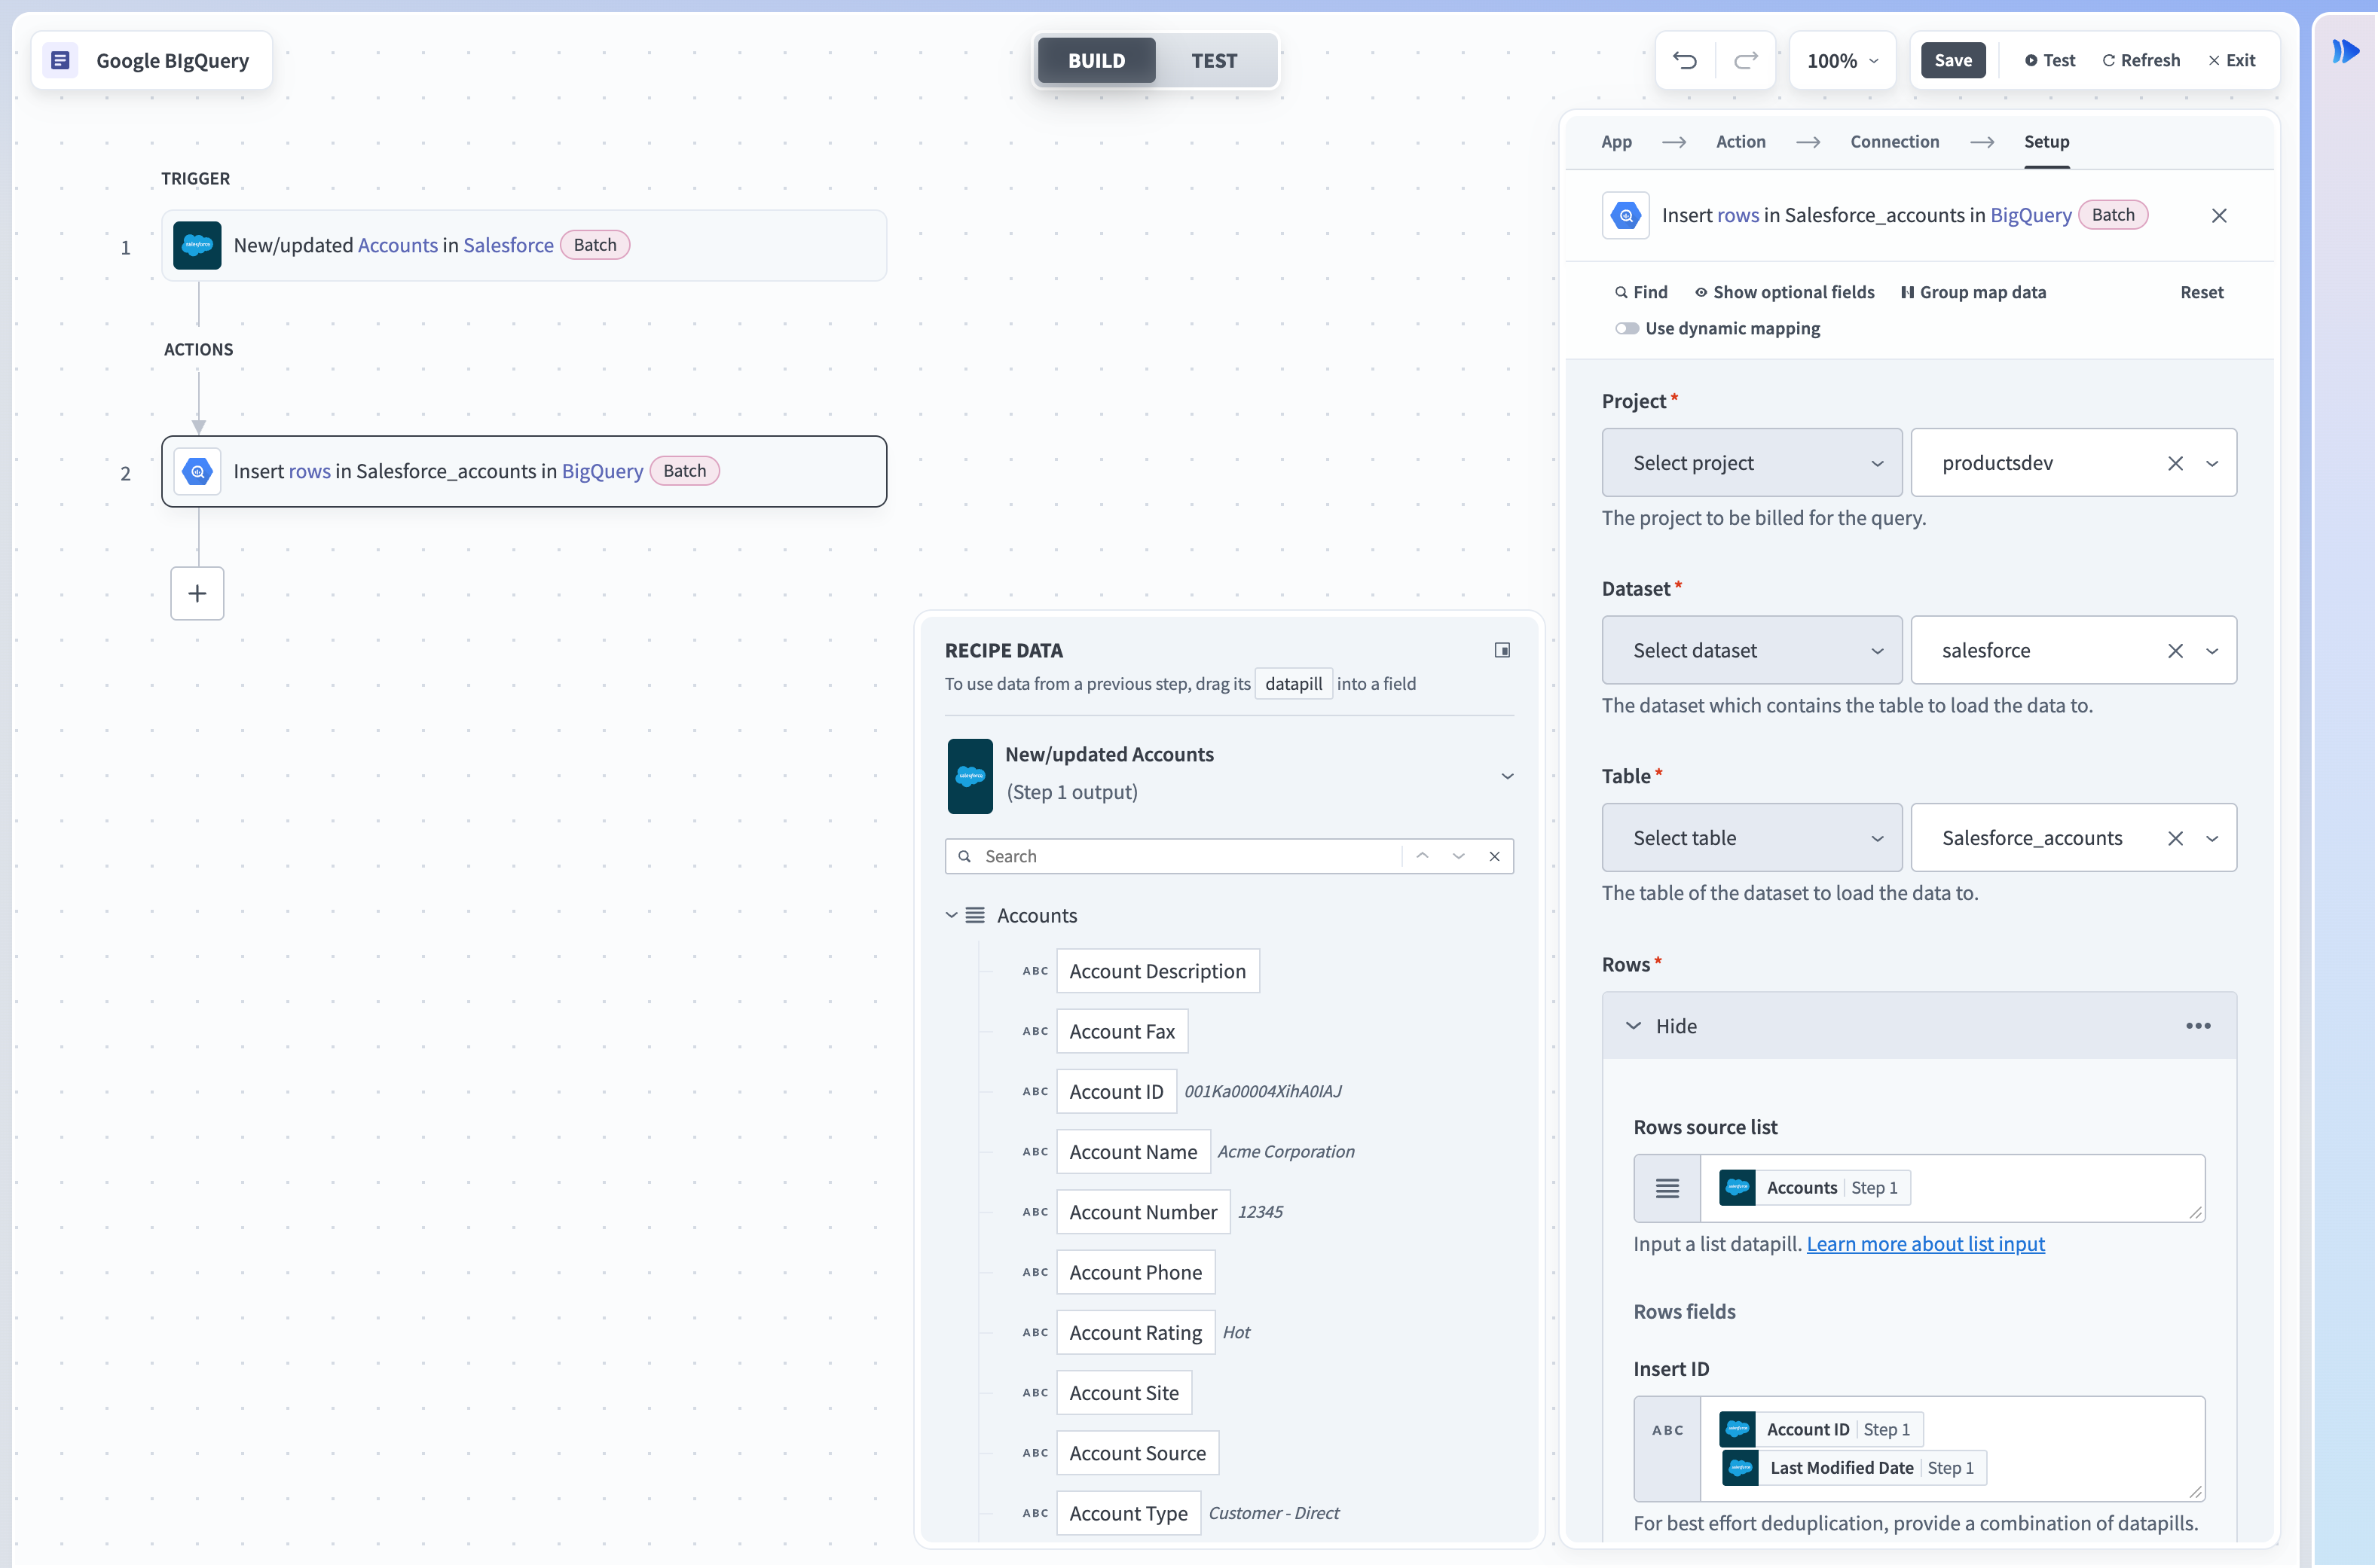This screenshot has height=1568, width=2378.
Task: Undo the last change
Action: click(1685, 60)
